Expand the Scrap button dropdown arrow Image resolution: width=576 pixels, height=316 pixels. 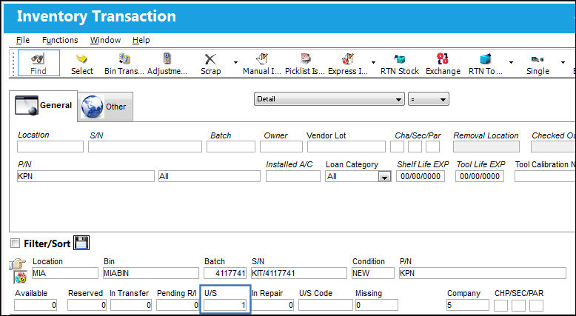point(235,62)
